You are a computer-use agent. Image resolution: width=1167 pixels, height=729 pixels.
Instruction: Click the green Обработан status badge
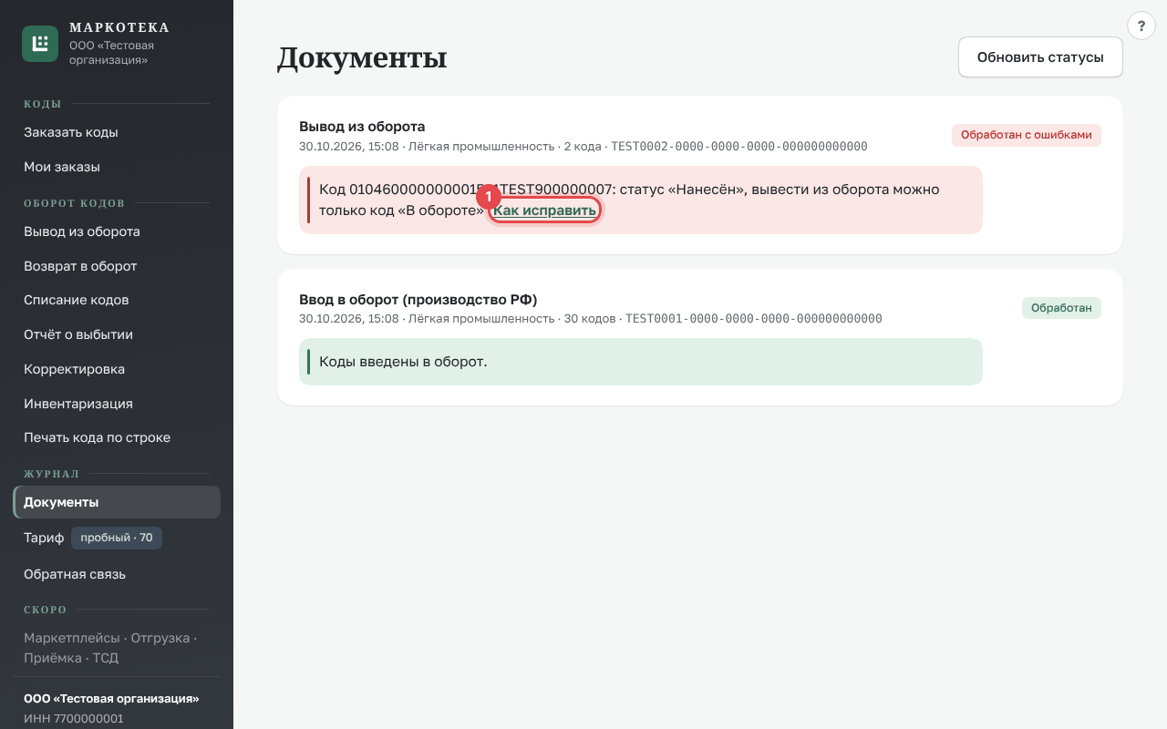(x=1061, y=308)
